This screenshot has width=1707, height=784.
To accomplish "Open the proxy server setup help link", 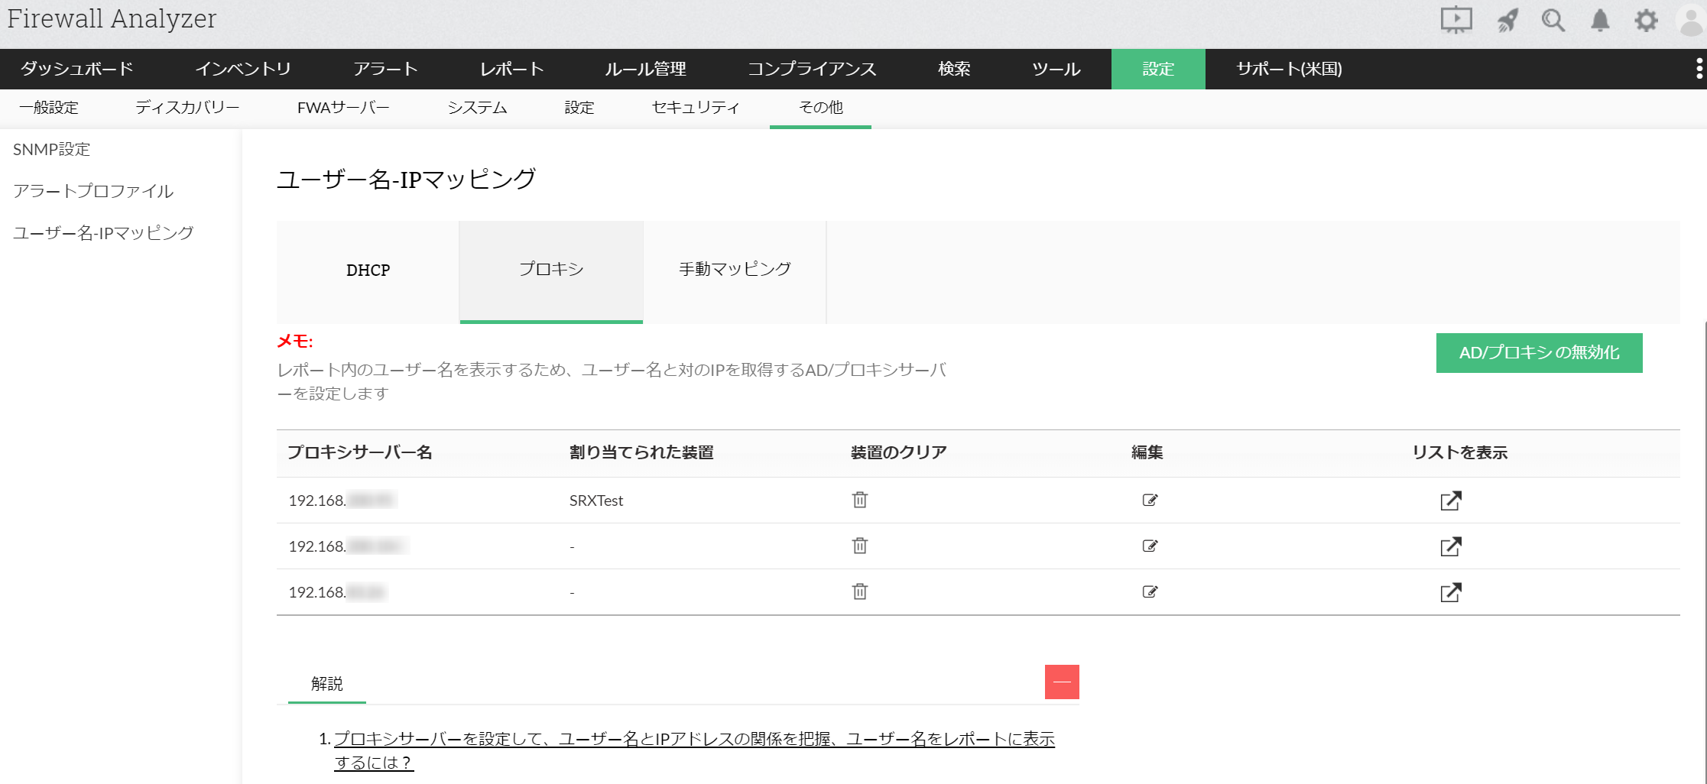I will point(693,740).
